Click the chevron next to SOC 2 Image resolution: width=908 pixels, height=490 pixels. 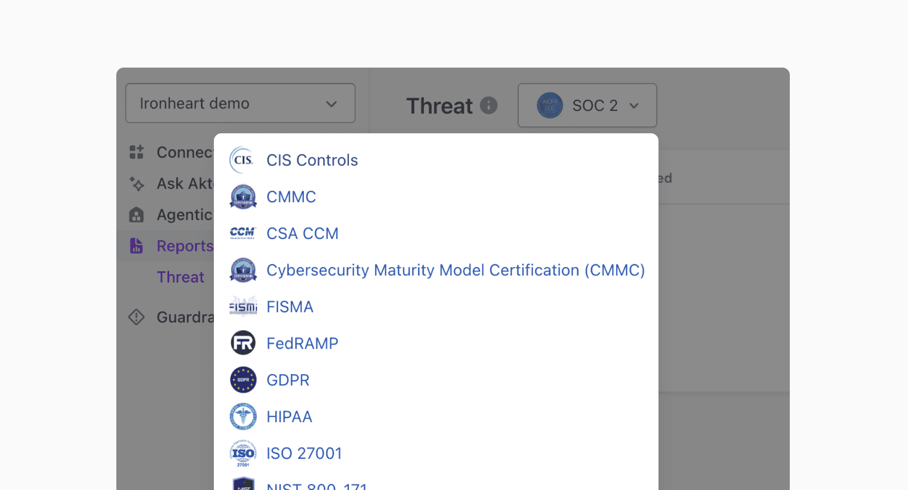[x=634, y=106]
